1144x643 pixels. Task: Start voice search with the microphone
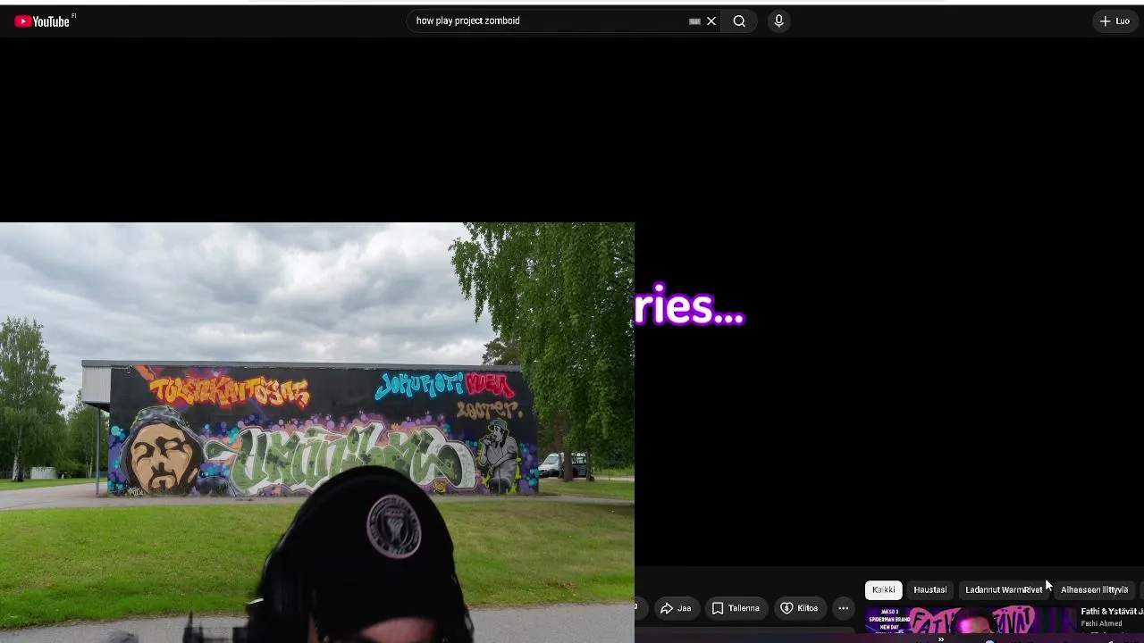tap(778, 21)
